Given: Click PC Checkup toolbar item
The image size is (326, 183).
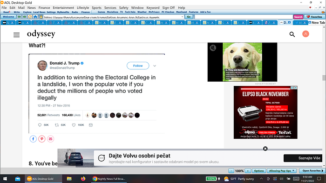Looking at the screenshot, I should [168, 12].
